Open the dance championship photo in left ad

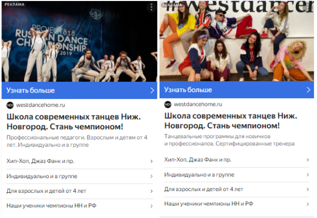pyautogui.click(x=79, y=41)
